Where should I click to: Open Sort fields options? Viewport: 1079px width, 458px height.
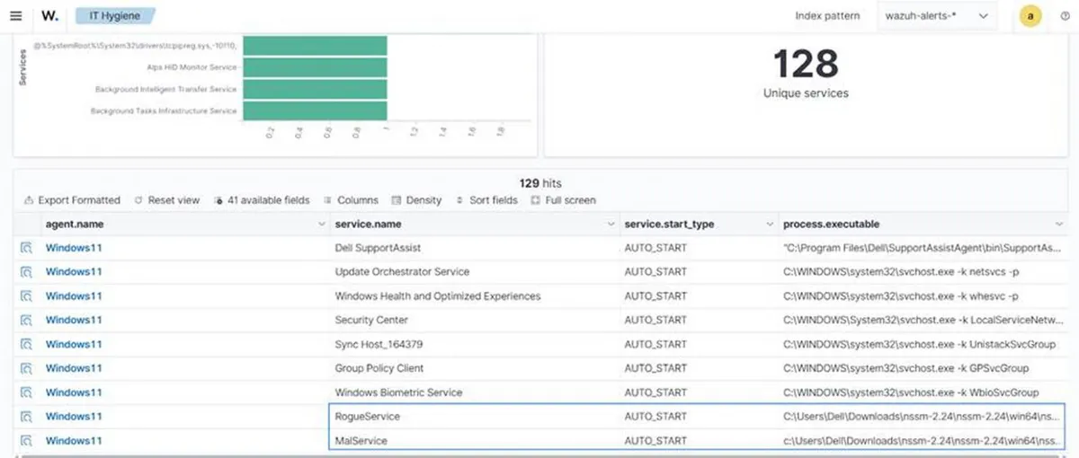coord(487,200)
